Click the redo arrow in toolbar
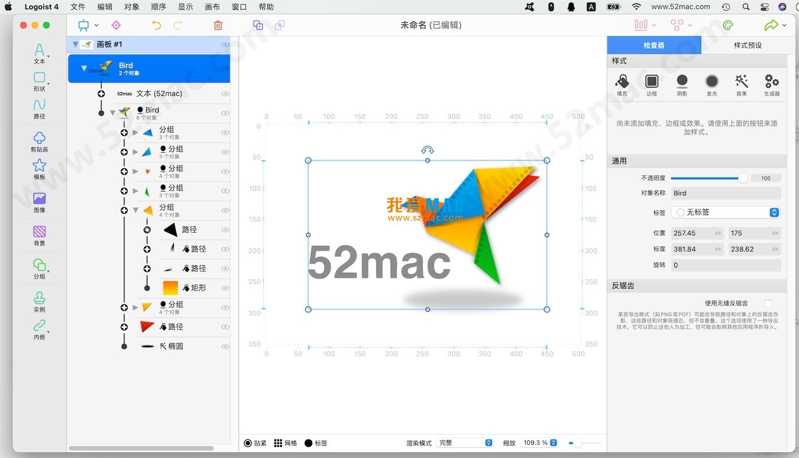The image size is (799, 458). pyautogui.click(x=177, y=25)
